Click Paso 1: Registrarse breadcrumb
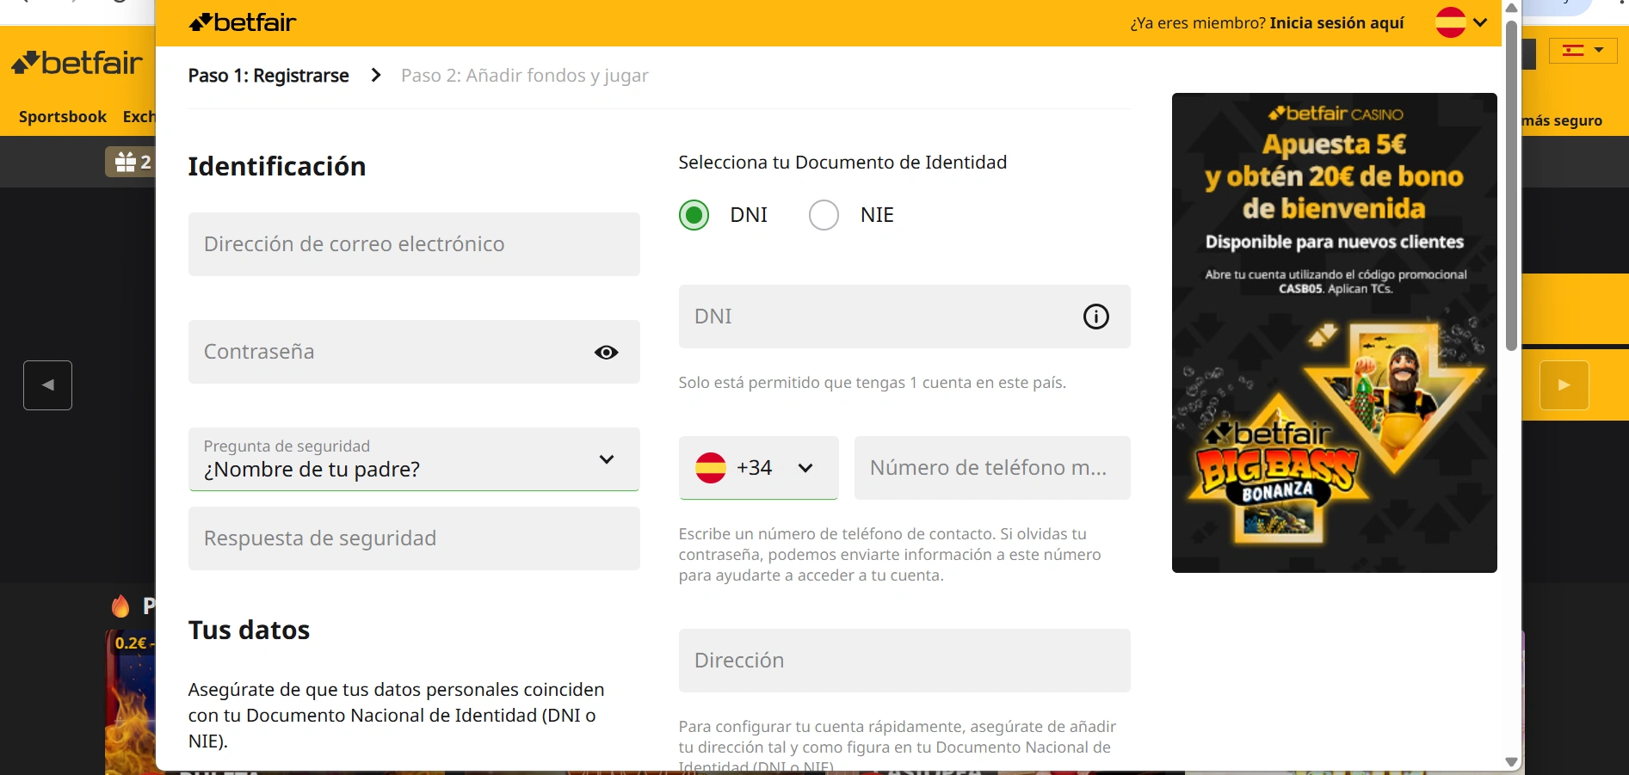 click(268, 76)
